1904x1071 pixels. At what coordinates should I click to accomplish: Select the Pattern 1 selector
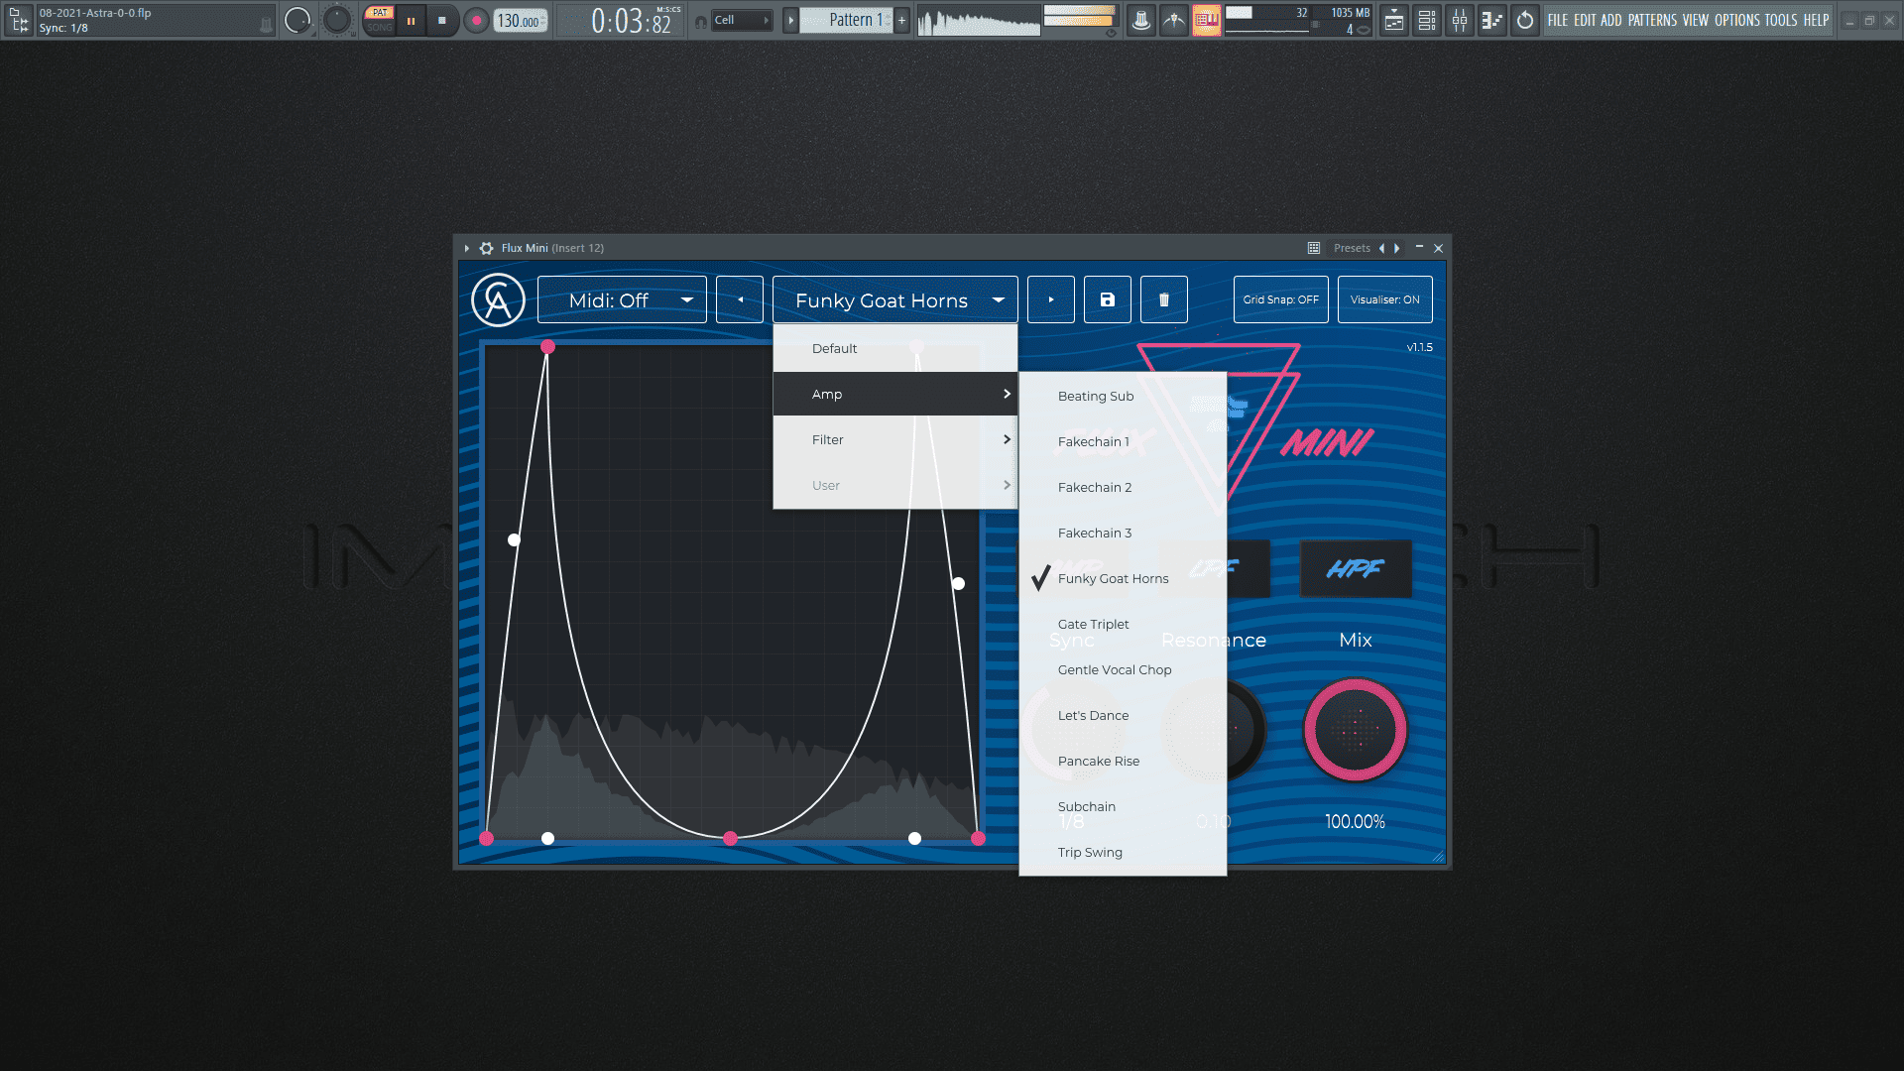coord(846,20)
